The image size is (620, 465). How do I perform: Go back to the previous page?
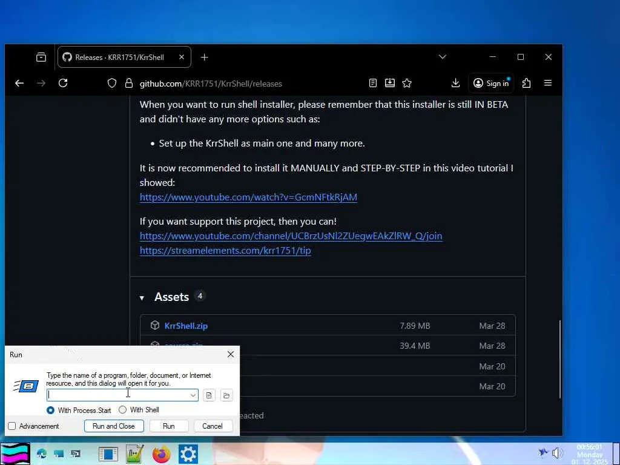pos(19,83)
